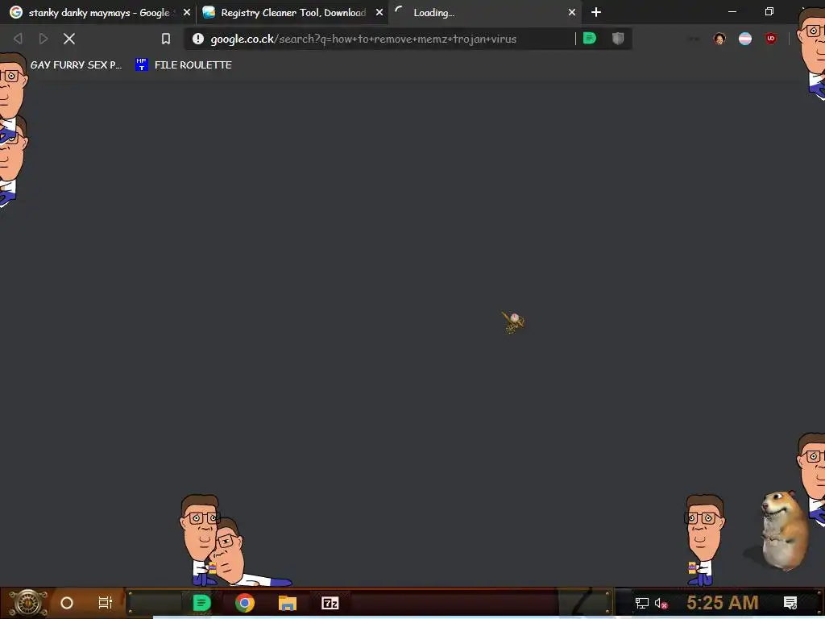
Task: View the not-secure site info icon
Action: point(198,39)
